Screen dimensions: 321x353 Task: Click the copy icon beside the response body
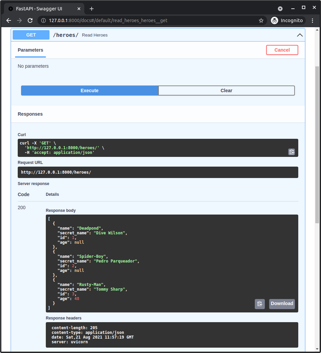point(260,304)
